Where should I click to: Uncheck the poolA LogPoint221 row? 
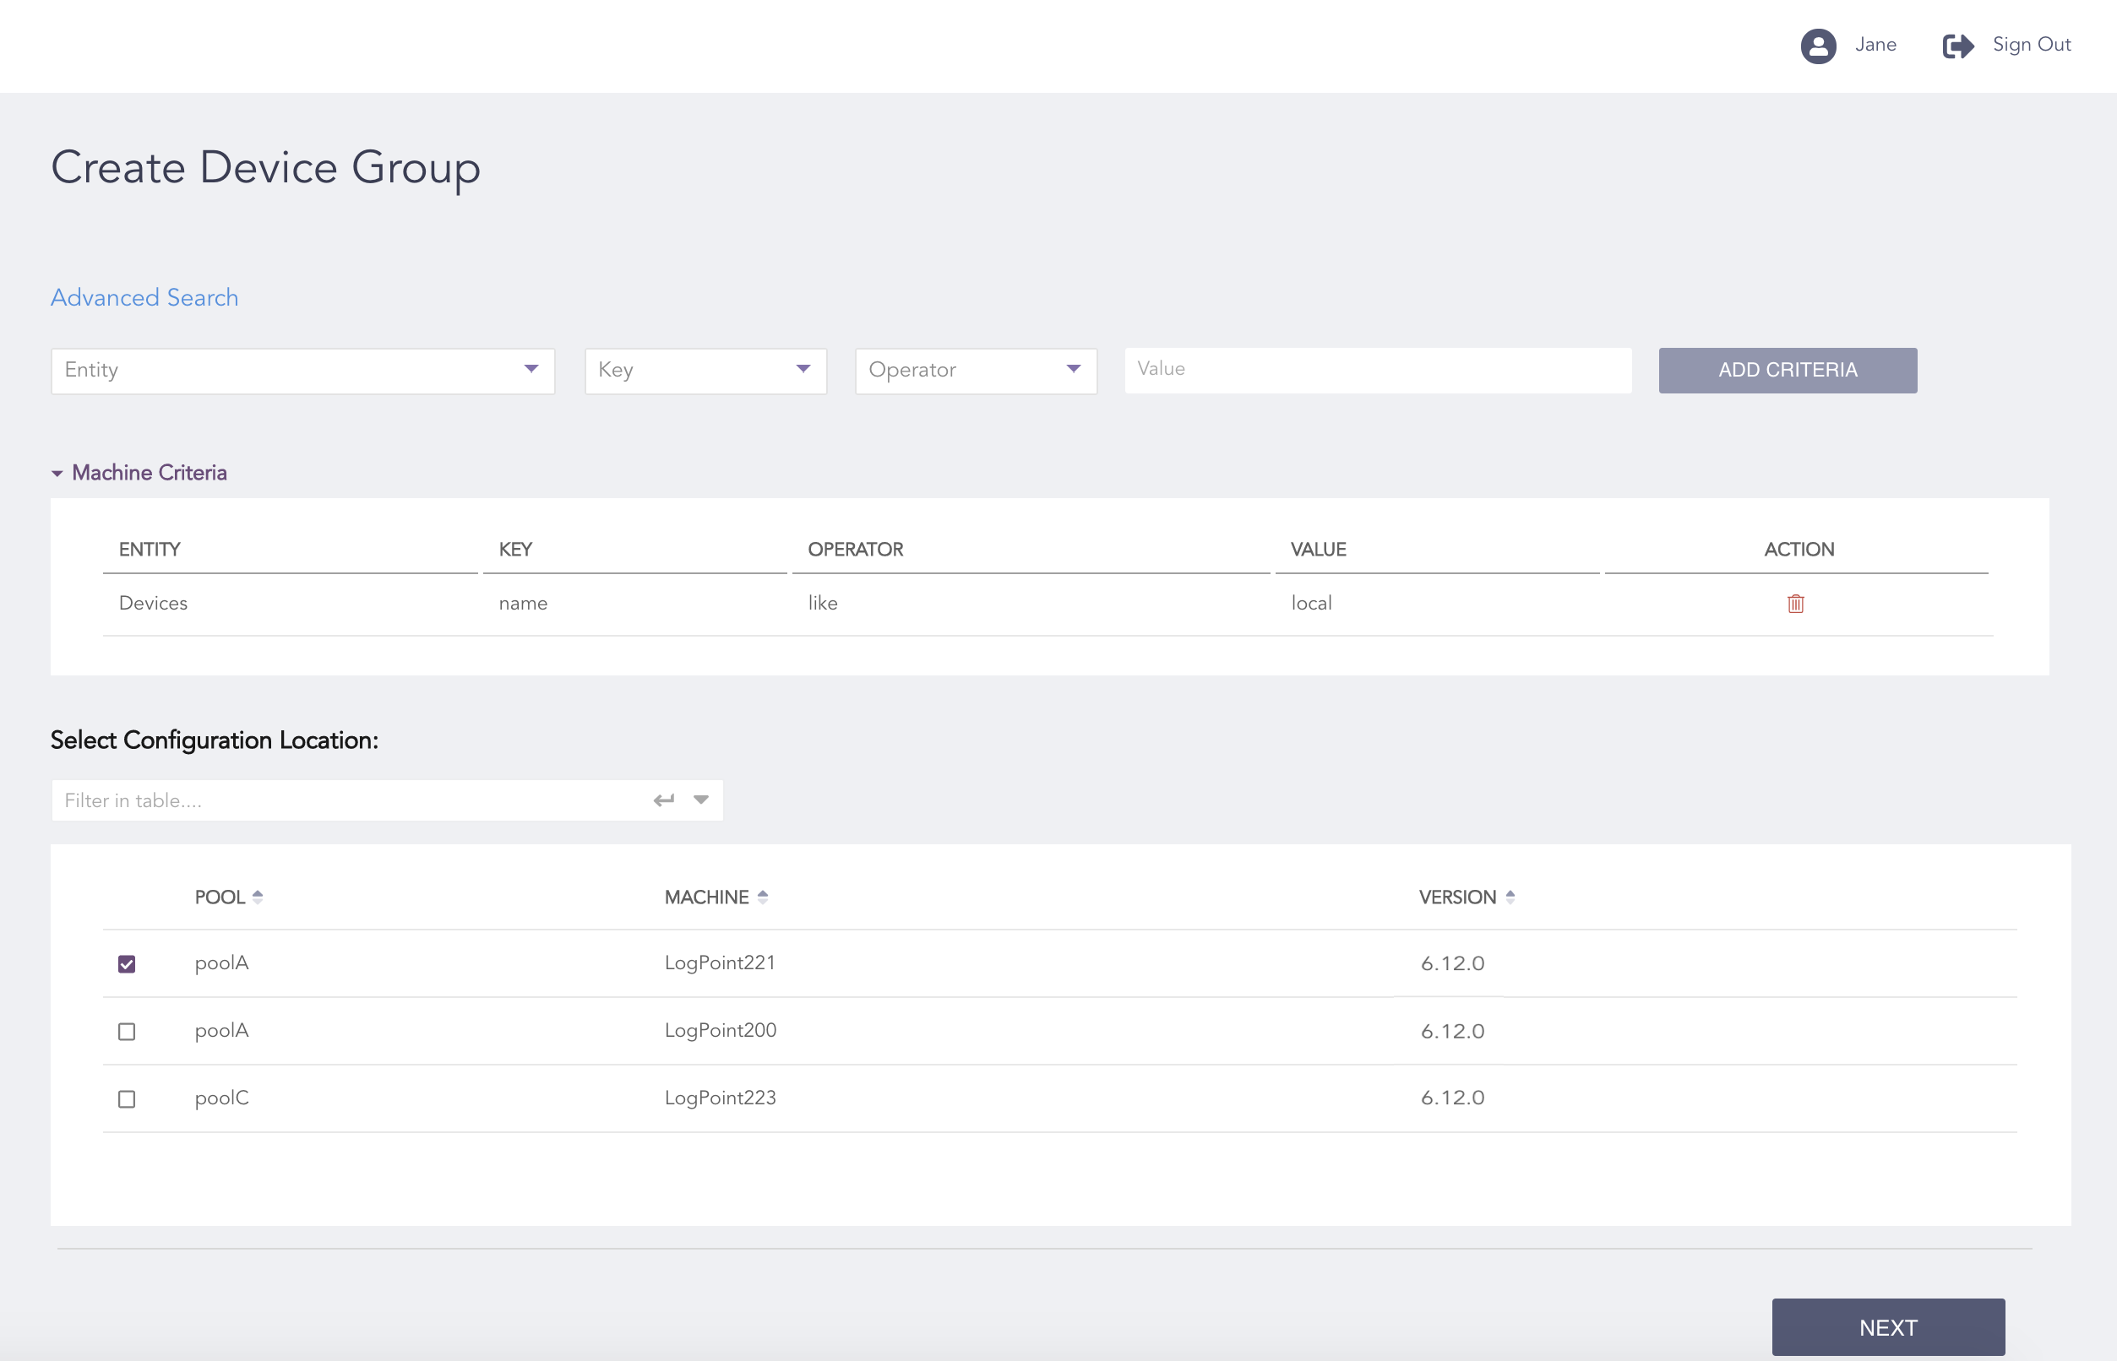127,963
